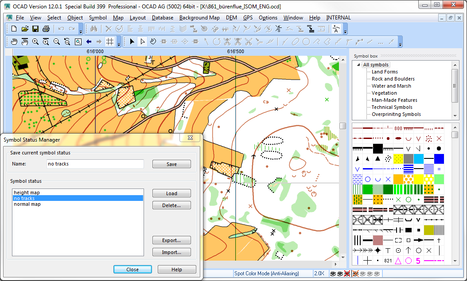Open the Background Map menu
467x281 pixels.
pyautogui.click(x=199, y=18)
